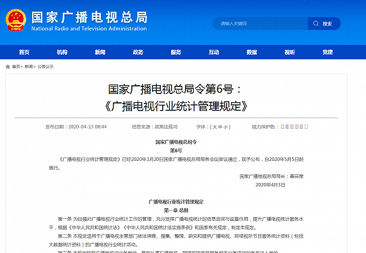366x253 pixels.
Task: Open the 数据 navigation menu item
Action: [252, 52]
